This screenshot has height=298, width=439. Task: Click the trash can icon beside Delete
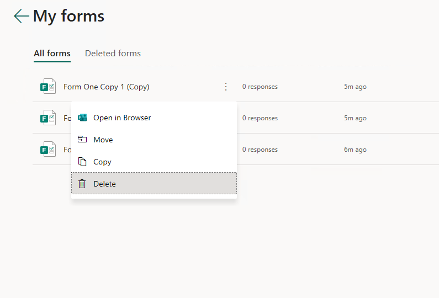pos(82,184)
